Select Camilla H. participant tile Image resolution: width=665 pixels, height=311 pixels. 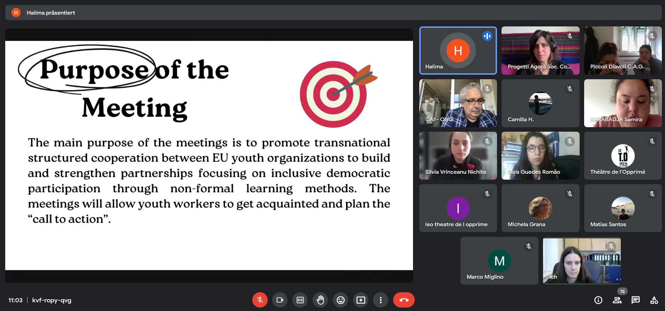[540, 103]
